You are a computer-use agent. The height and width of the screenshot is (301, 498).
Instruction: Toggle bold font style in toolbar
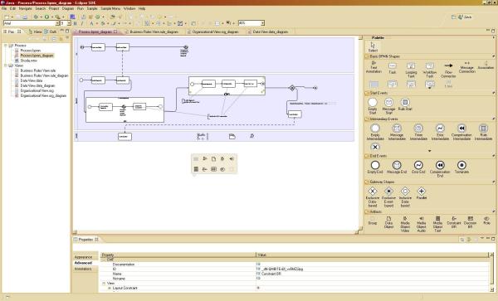pyautogui.click(x=75, y=23)
